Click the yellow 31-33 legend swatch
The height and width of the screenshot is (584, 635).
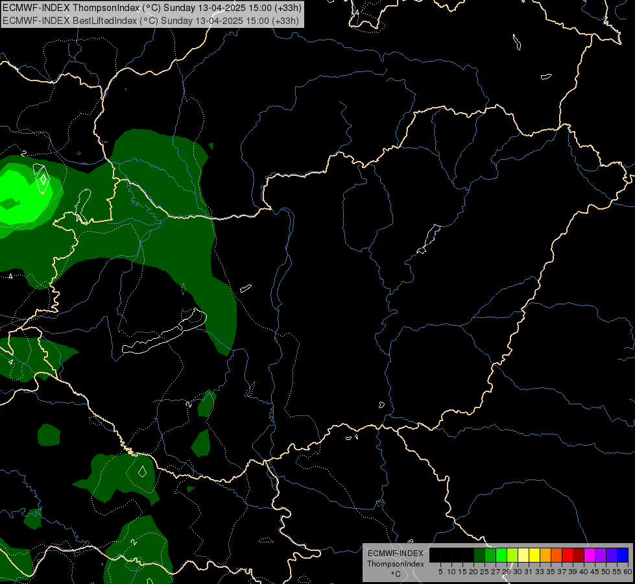pos(534,555)
